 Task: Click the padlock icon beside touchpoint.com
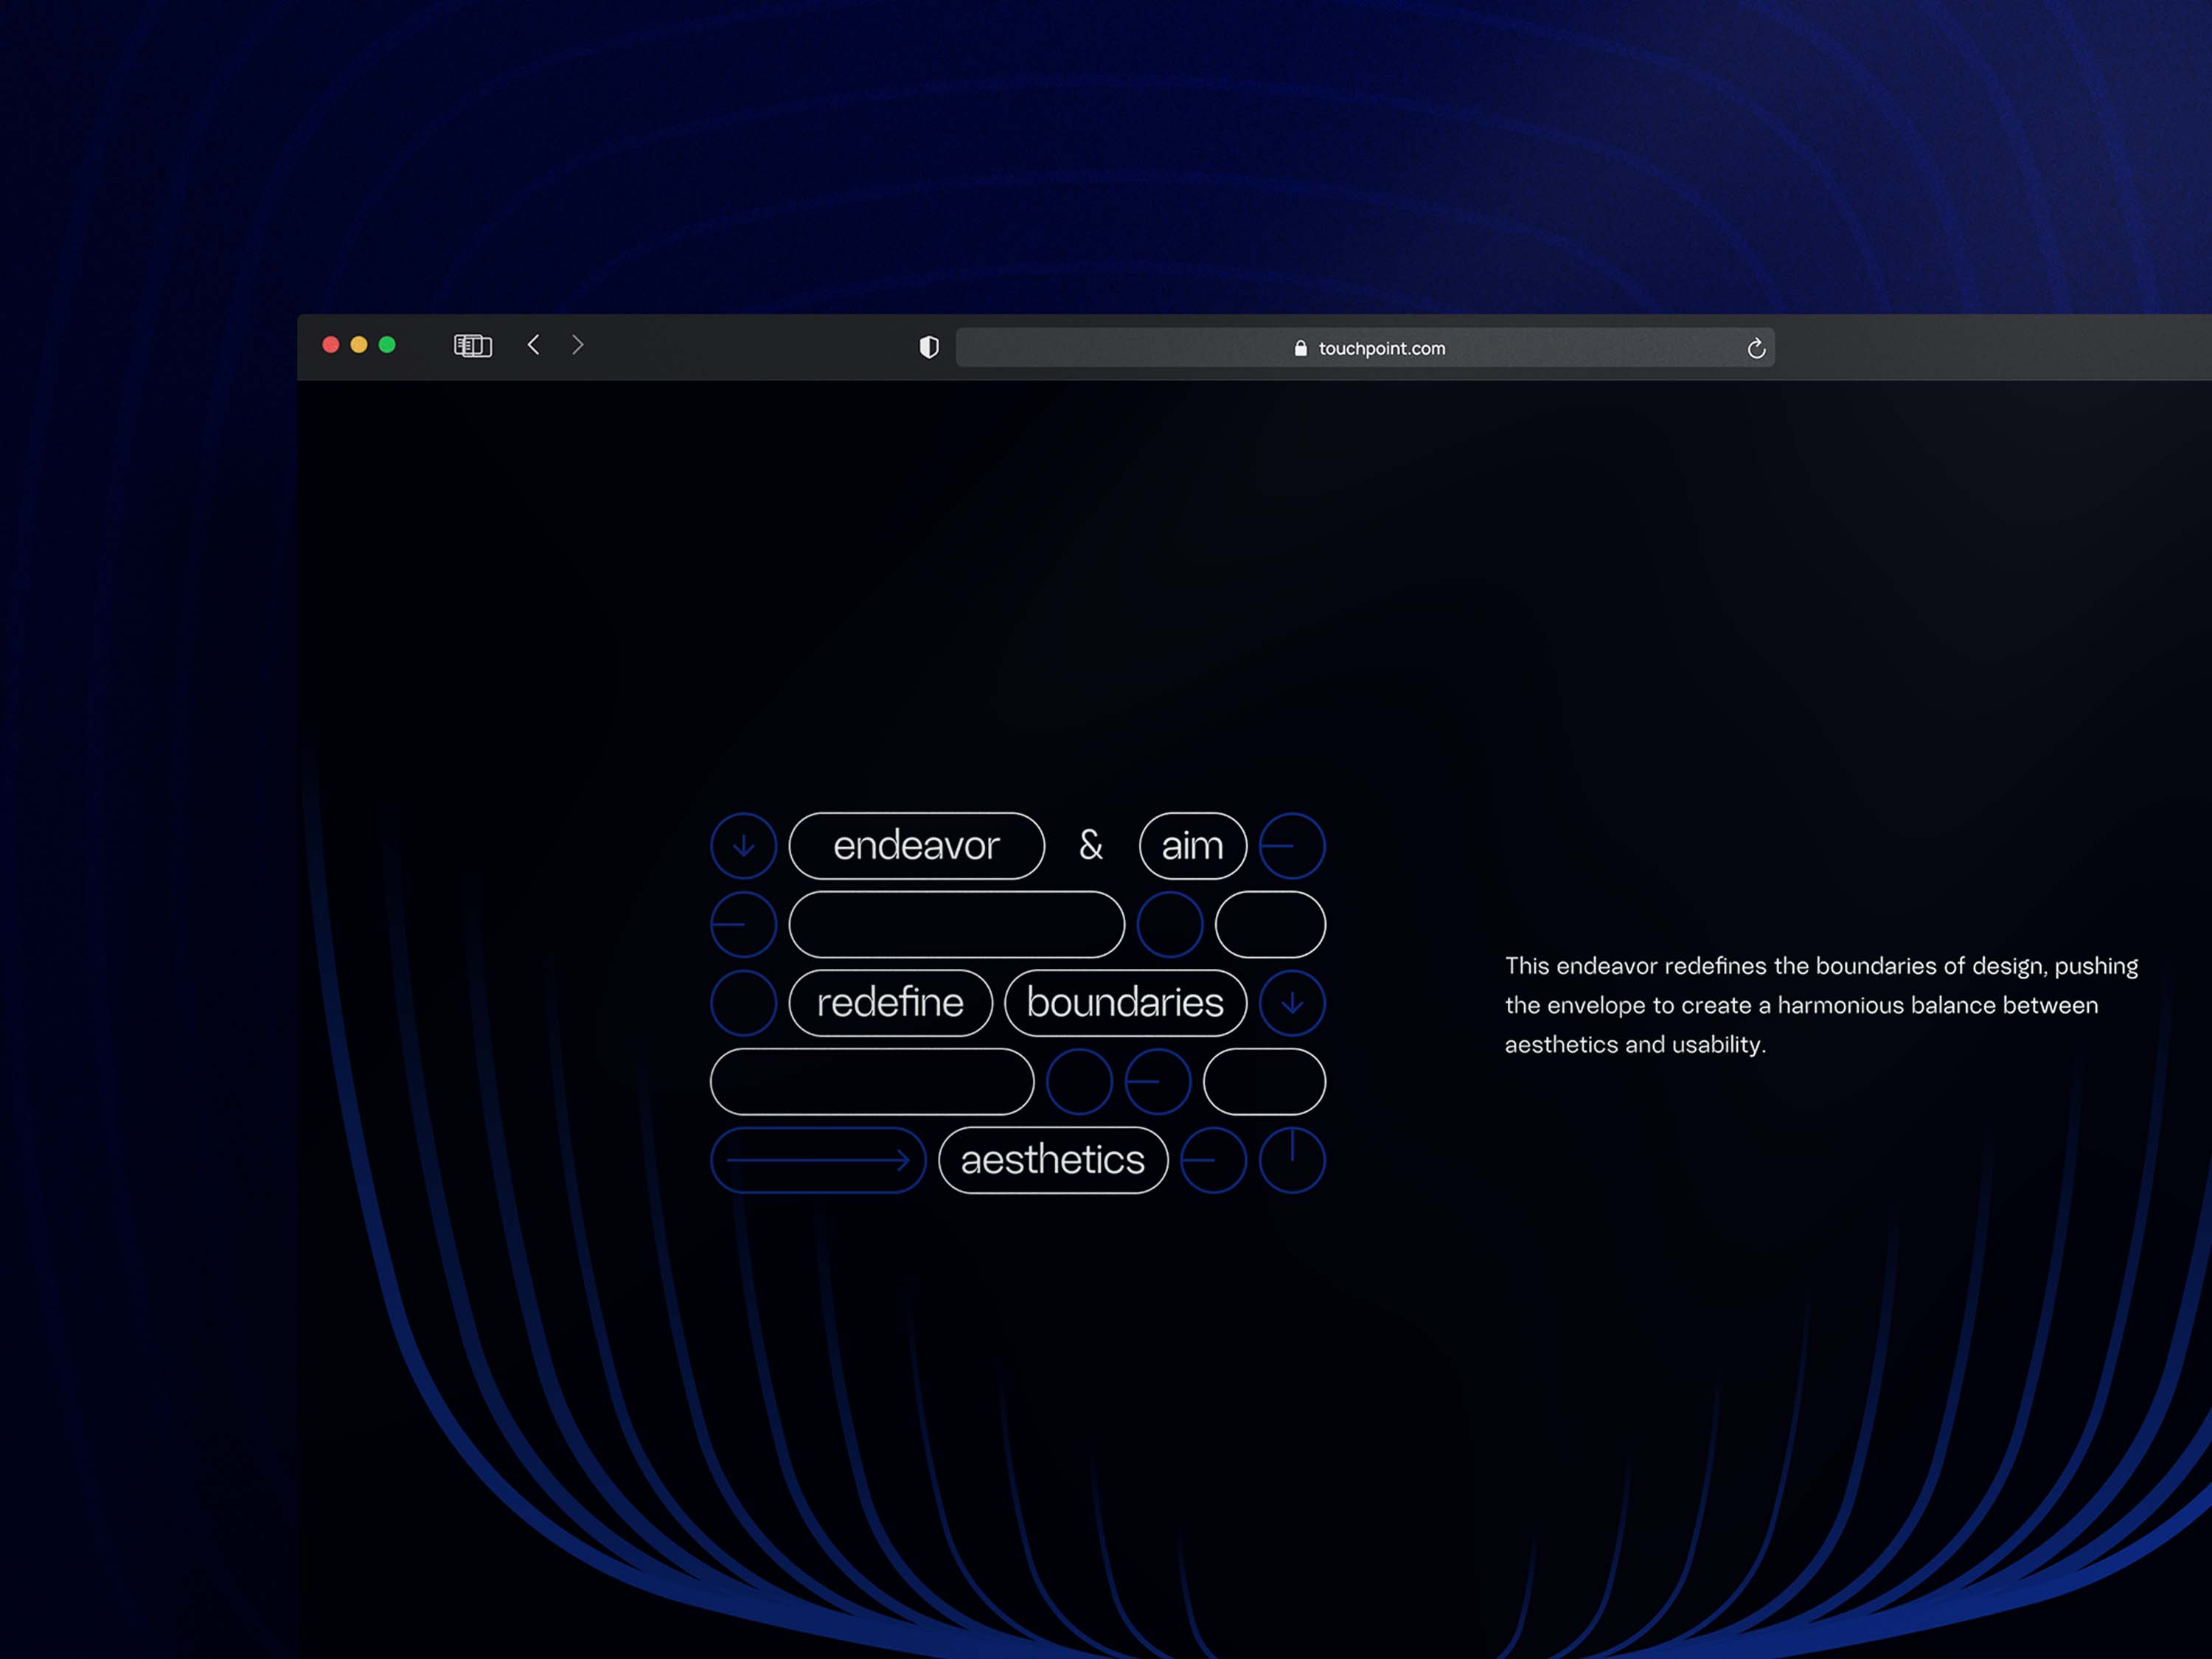[x=1300, y=348]
